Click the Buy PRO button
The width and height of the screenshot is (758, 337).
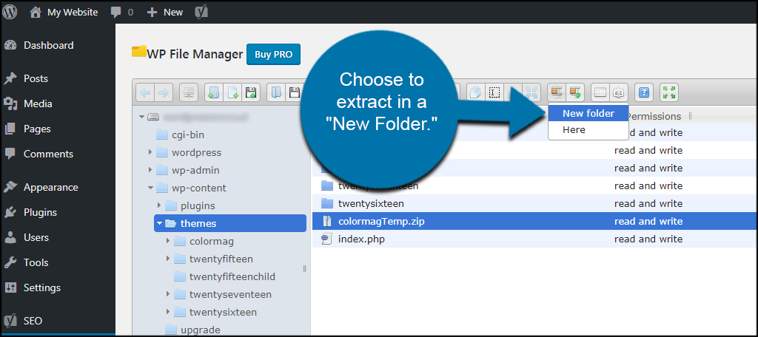point(274,55)
